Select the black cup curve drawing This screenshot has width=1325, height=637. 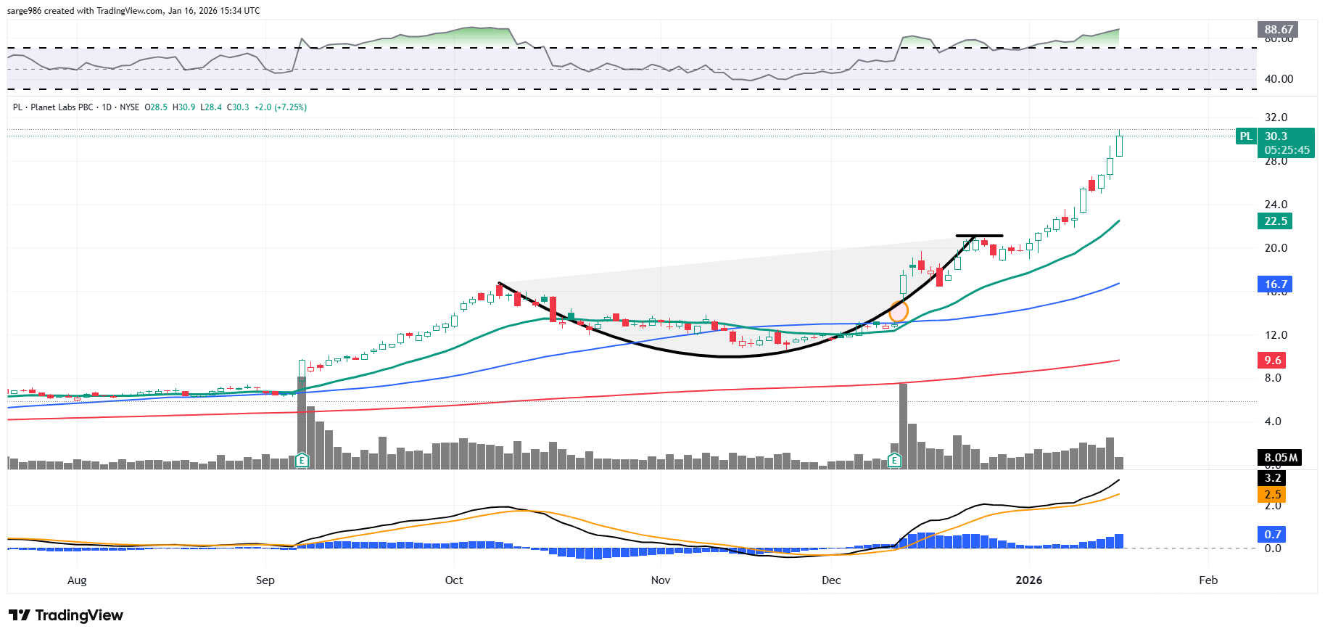(x=725, y=356)
